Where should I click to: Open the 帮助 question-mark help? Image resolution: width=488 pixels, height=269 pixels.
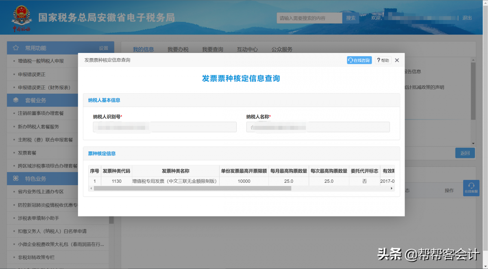click(383, 60)
